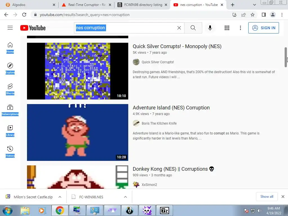Bookmark this page with star icon

pyautogui.click(x=253, y=15)
